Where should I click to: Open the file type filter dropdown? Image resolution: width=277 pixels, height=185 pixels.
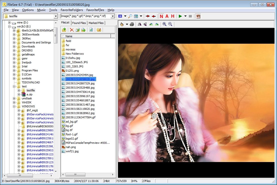tap(113, 16)
